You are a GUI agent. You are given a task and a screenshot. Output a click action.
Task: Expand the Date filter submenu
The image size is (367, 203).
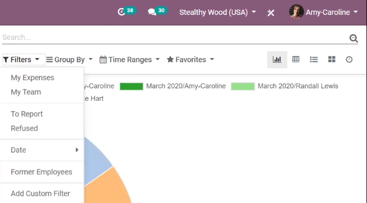[x=42, y=150]
